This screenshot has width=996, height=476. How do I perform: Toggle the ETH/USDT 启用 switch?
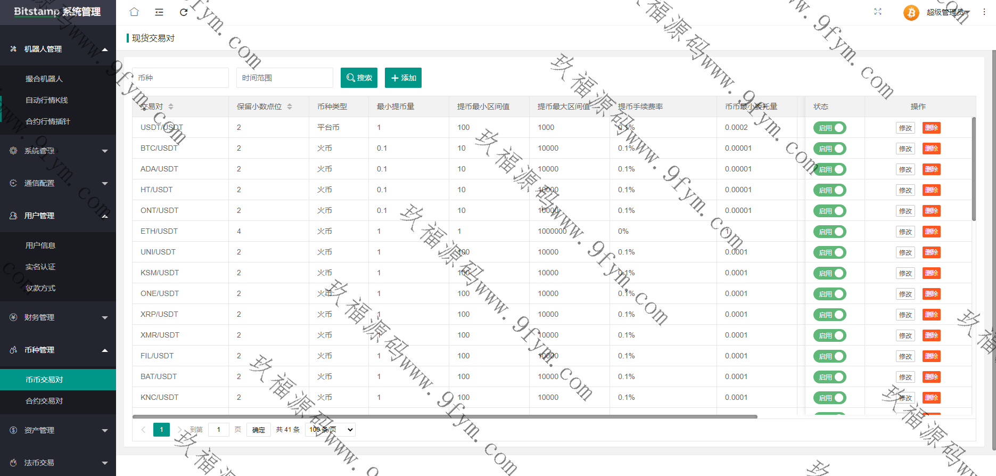[x=829, y=232]
